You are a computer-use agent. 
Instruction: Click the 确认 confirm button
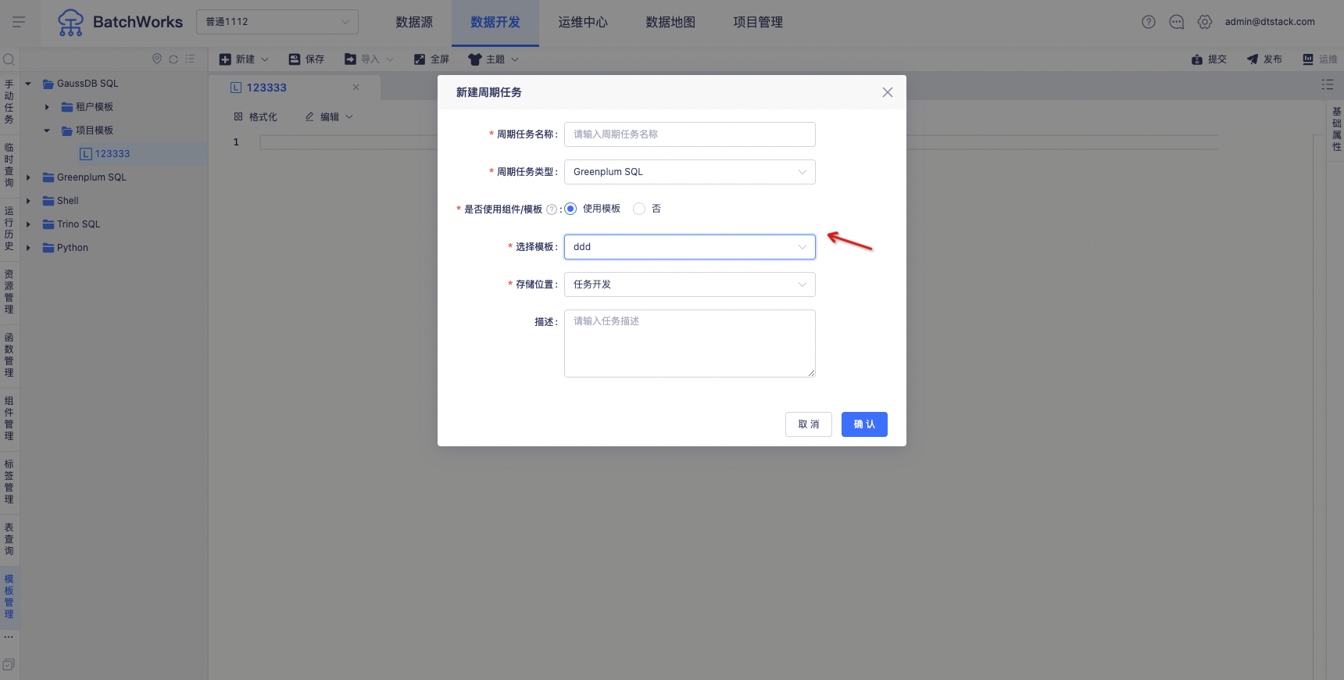[x=864, y=424]
